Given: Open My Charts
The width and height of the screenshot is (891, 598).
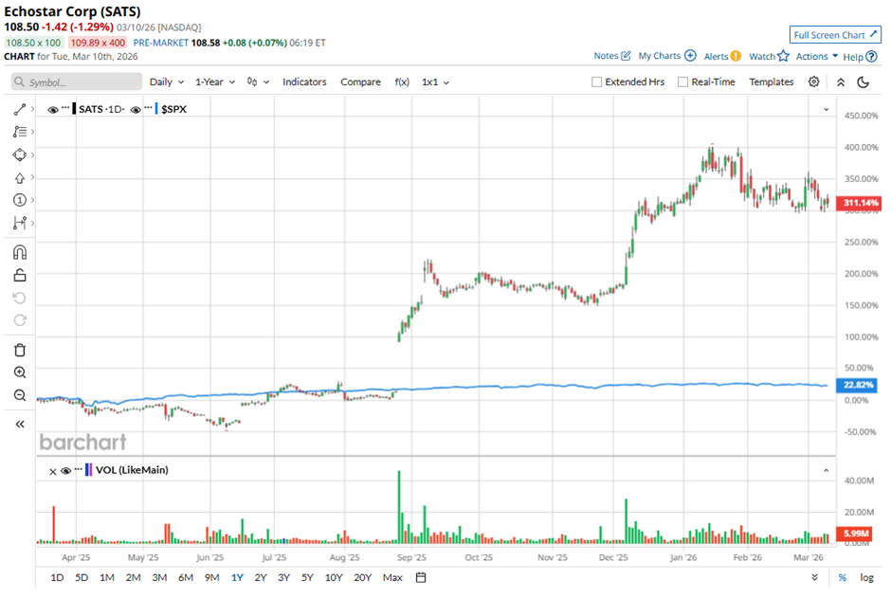Looking at the screenshot, I should [667, 56].
